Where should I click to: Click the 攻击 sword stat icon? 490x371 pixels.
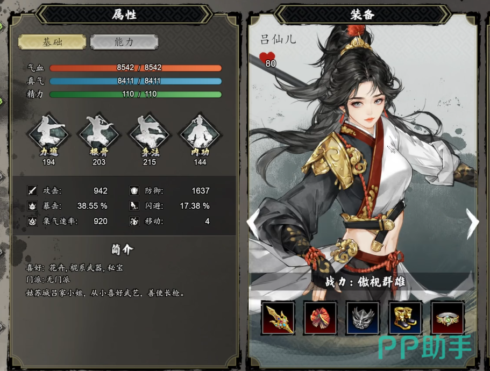coord(32,190)
